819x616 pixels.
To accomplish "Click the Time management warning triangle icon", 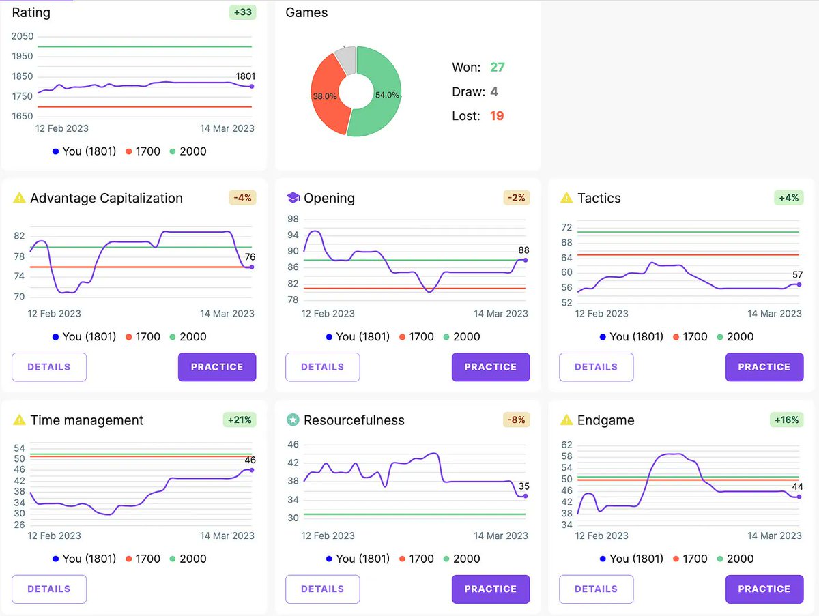I will [20, 420].
